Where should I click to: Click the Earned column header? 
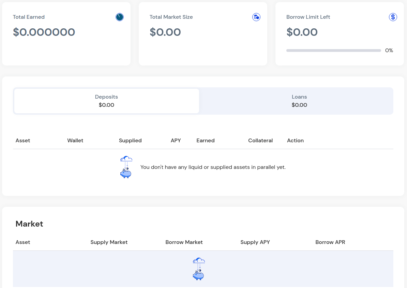coord(206,141)
